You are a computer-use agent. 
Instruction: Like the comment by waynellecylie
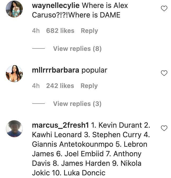pyautogui.click(x=164, y=9)
